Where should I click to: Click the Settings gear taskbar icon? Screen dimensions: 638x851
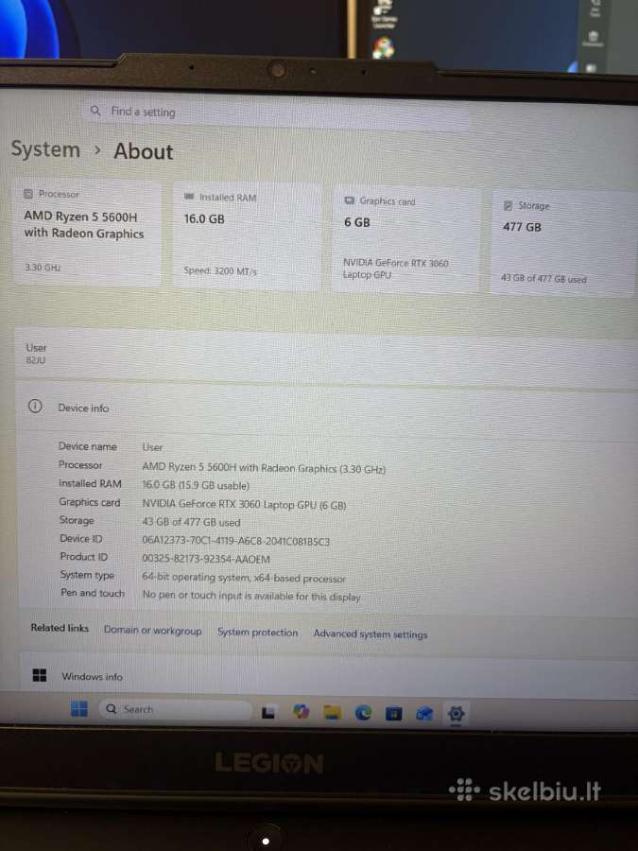(456, 713)
